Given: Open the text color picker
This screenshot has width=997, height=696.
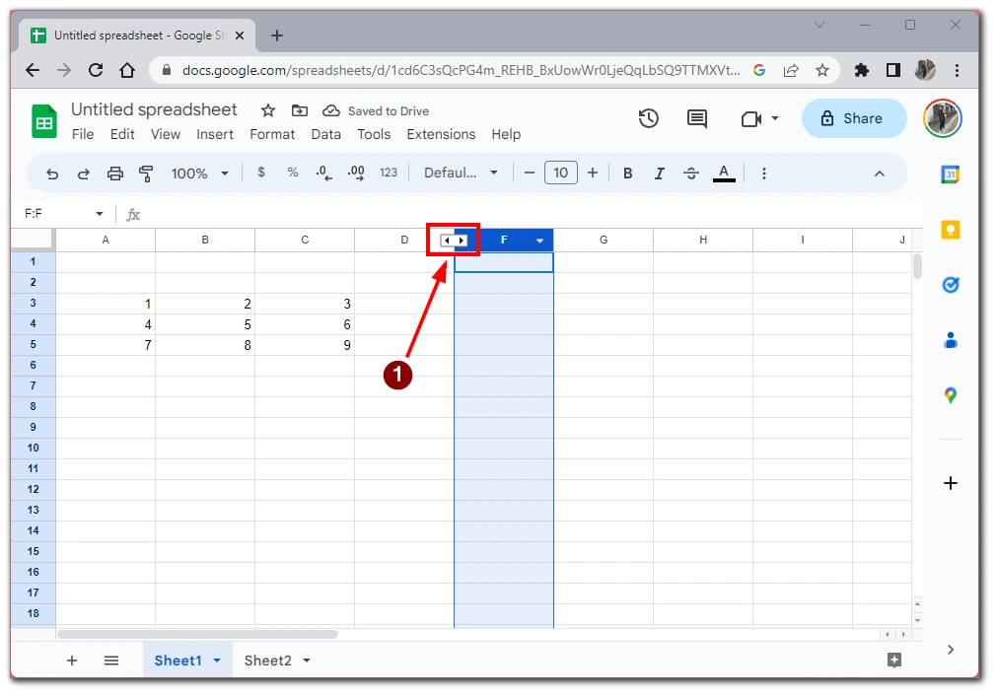Looking at the screenshot, I should click(724, 173).
